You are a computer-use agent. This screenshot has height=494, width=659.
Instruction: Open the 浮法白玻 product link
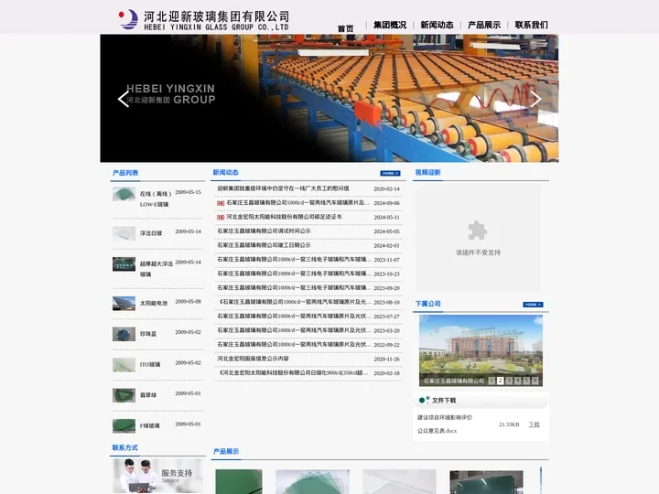click(x=151, y=233)
